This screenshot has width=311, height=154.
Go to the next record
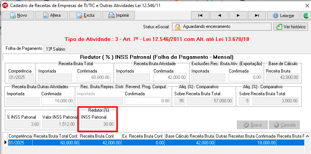[x=238, y=16]
